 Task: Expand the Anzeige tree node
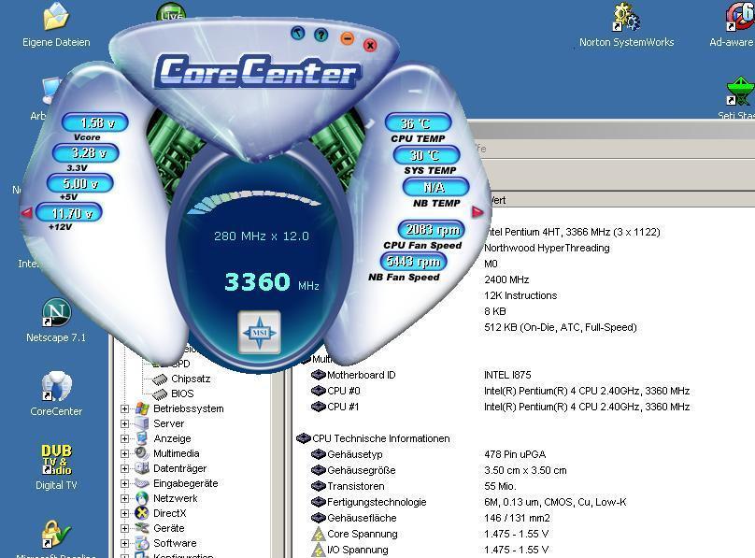pos(124,438)
